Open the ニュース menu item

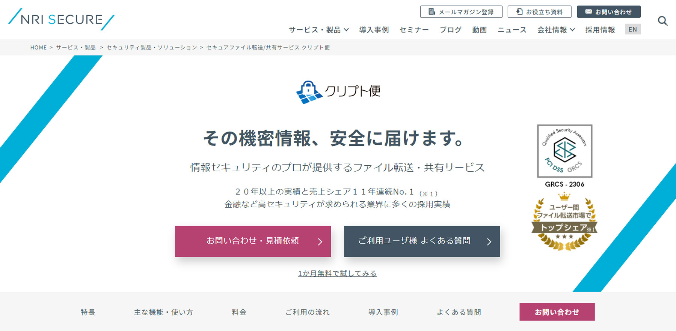point(512,30)
